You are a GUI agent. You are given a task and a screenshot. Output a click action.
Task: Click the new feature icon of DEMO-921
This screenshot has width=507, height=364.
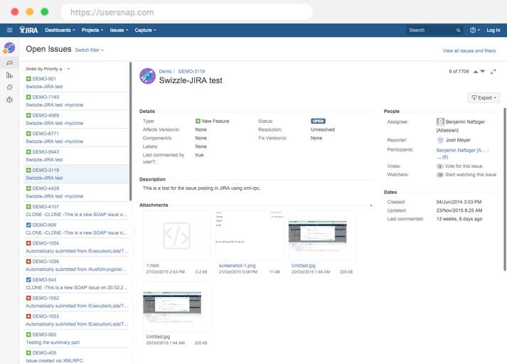[x=28, y=79]
